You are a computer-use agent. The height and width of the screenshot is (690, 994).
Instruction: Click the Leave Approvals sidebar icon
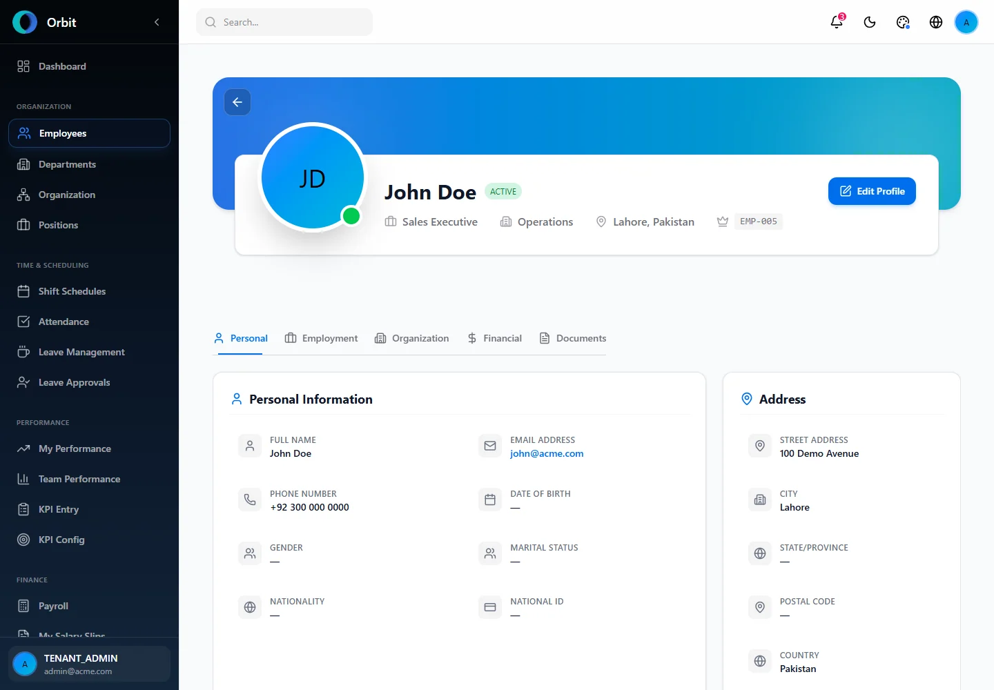tap(23, 382)
